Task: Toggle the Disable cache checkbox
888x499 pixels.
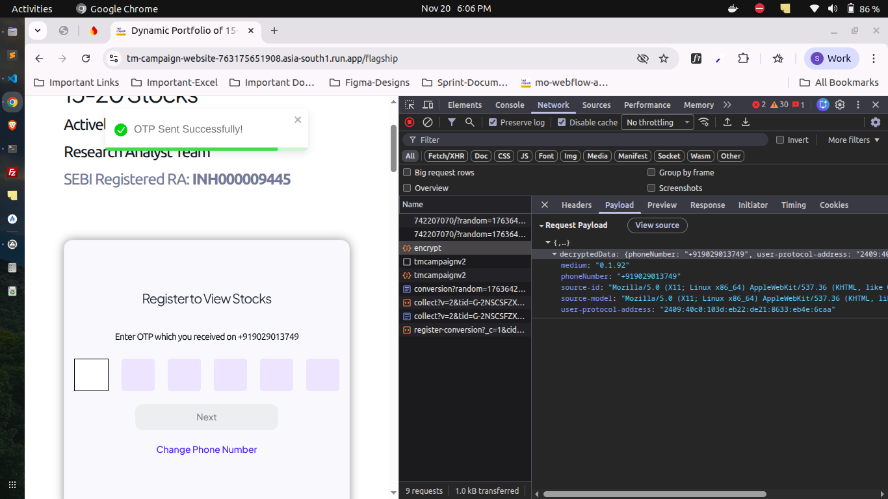Action: 562,122
